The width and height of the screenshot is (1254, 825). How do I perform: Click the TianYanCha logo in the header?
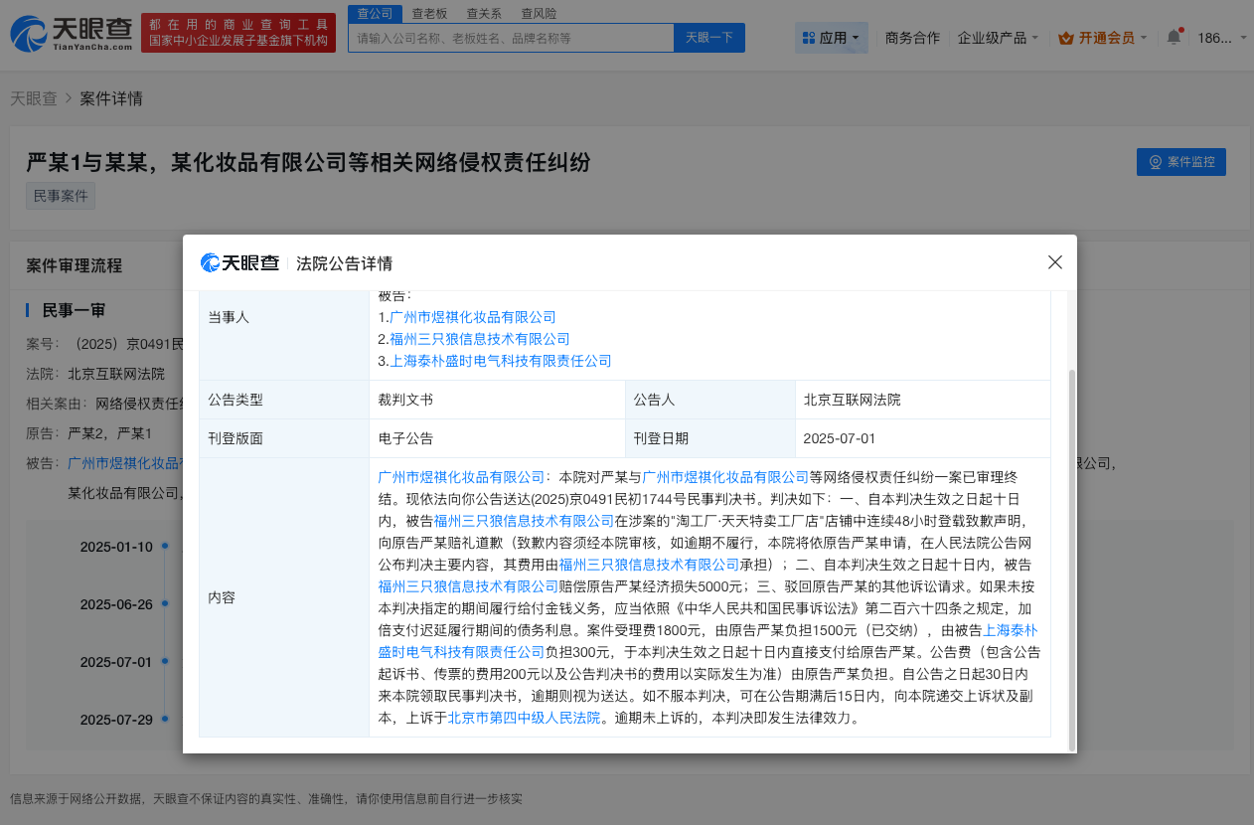click(72, 35)
